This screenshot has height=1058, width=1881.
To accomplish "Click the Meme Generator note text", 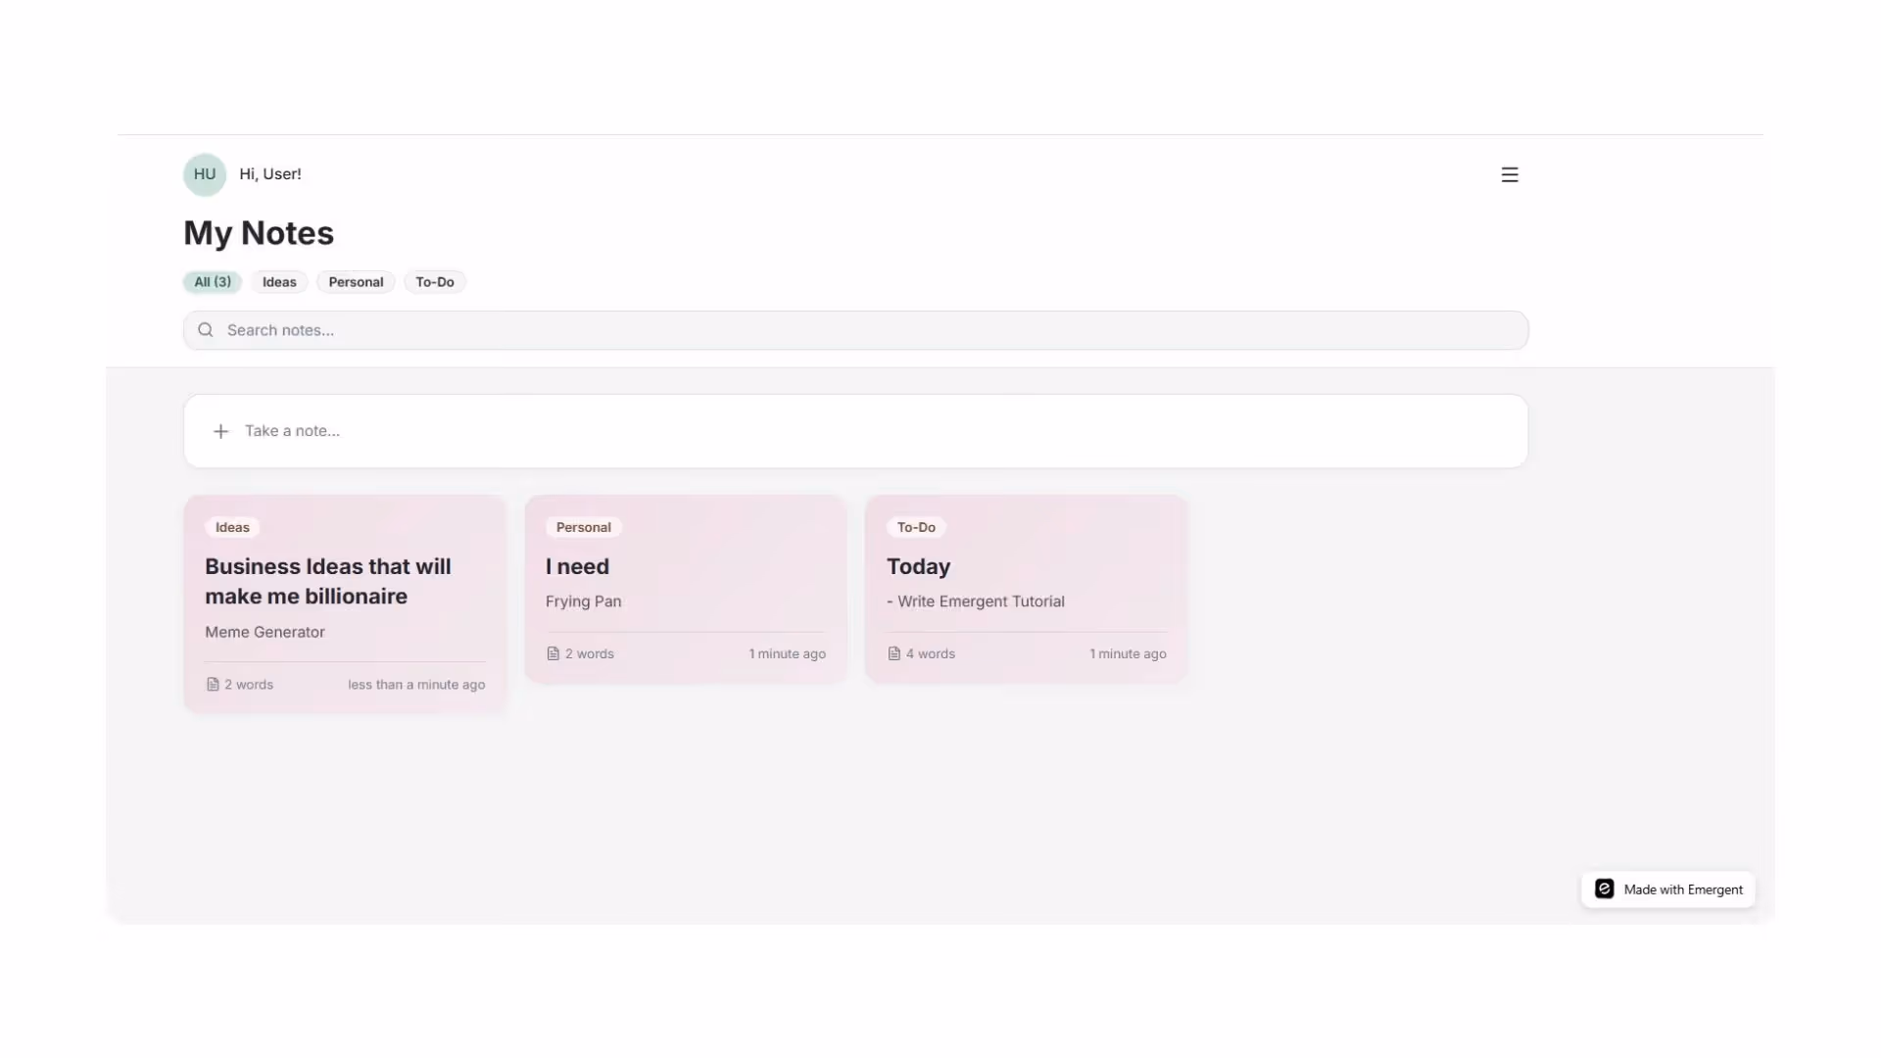I will coord(265,632).
